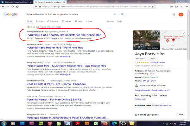Open the Firefox library icon

172,7
